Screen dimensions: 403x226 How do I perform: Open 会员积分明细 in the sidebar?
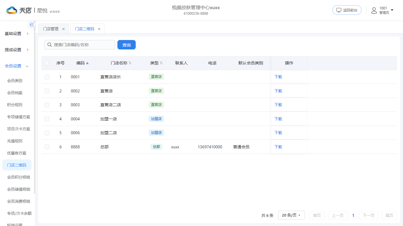point(19,177)
